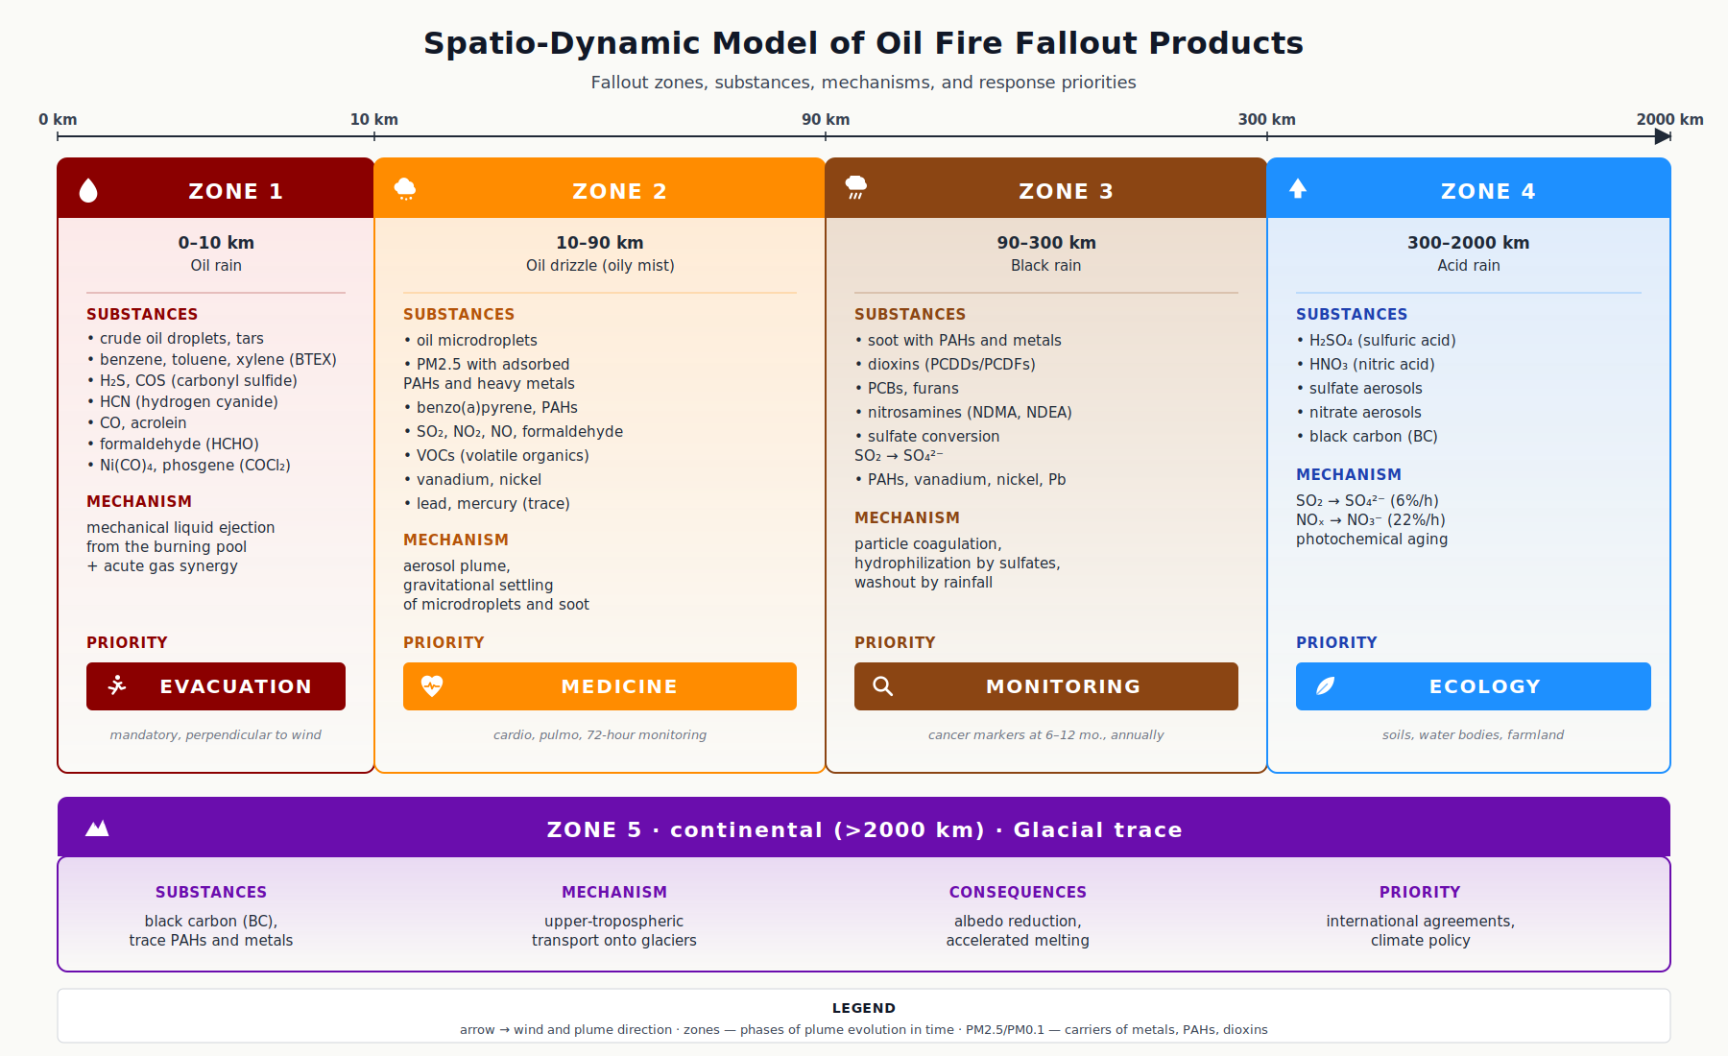Click '0–10 km' range in Zone 1

point(216,242)
